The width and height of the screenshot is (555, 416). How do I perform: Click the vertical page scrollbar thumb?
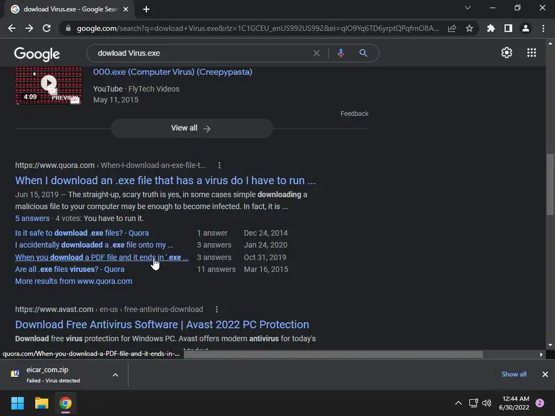550,184
